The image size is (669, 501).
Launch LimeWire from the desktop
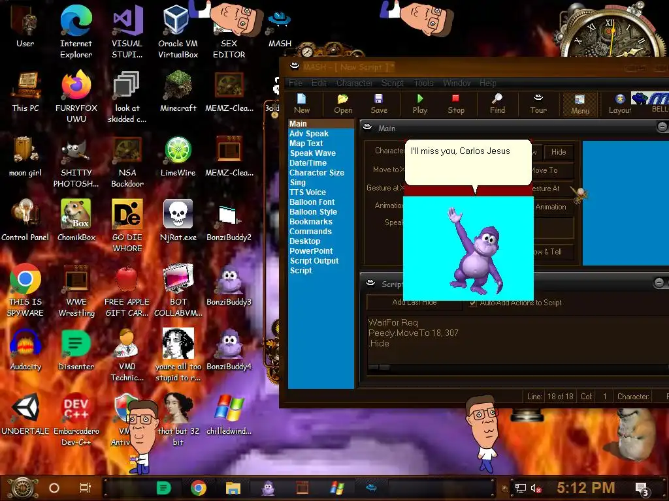pos(178,157)
